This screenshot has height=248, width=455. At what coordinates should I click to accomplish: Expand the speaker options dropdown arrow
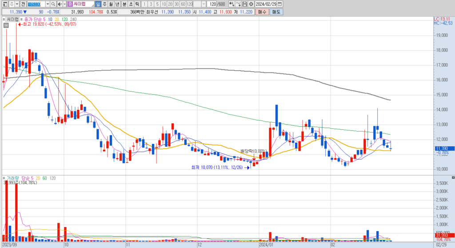coord(64,4)
